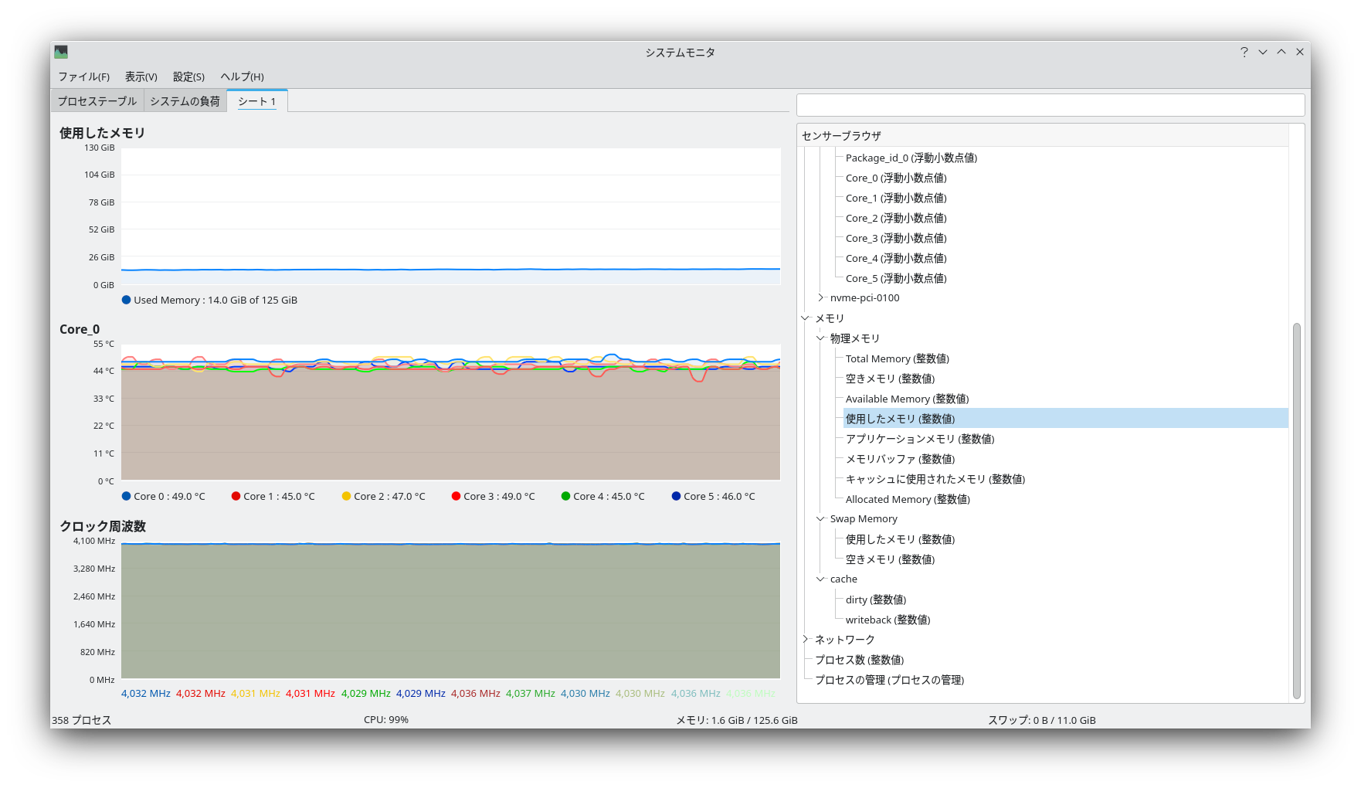Select the Total Memory sensor entry
The height and width of the screenshot is (788, 1361).
[x=897, y=358]
